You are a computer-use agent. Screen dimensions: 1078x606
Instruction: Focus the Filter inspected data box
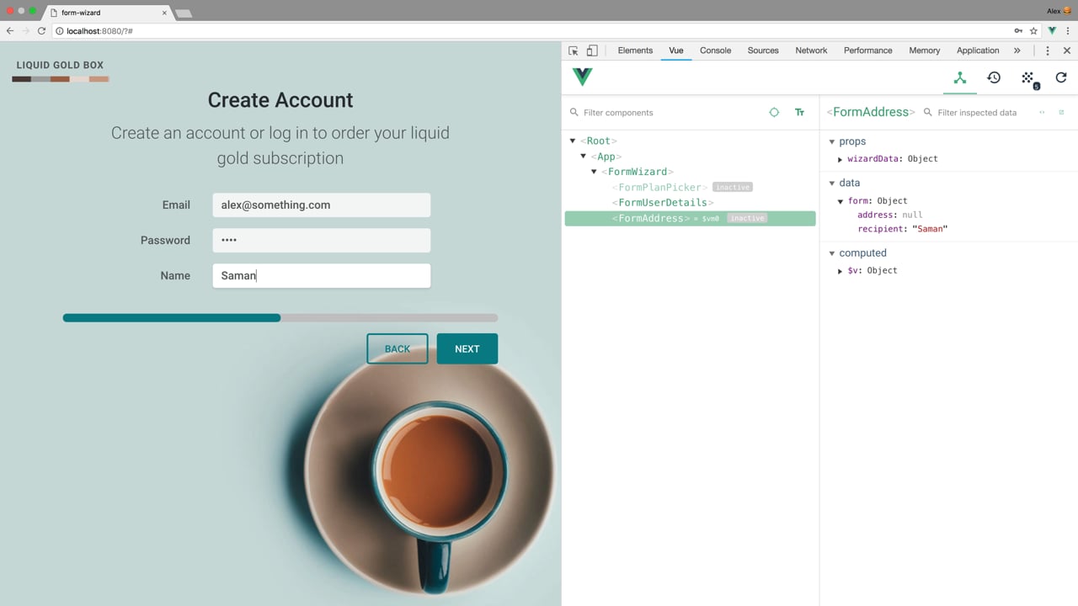click(x=977, y=113)
